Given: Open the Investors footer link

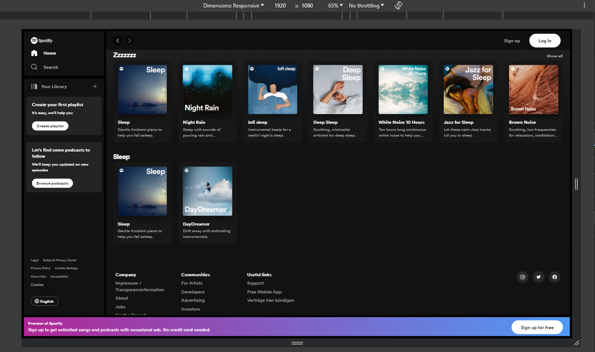Looking at the screenshot, I should (x=191, y=309).
